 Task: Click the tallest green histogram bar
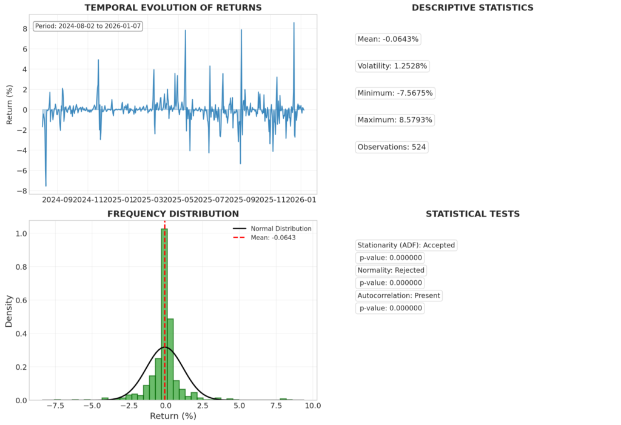tap(164, 315)
